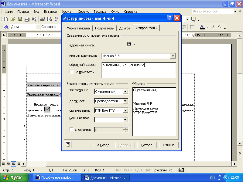Switch to 'Пособие новый.doc' taskbar window
Image resolution: width=243 pixels, height=182 pixels.
coord(56,177)
